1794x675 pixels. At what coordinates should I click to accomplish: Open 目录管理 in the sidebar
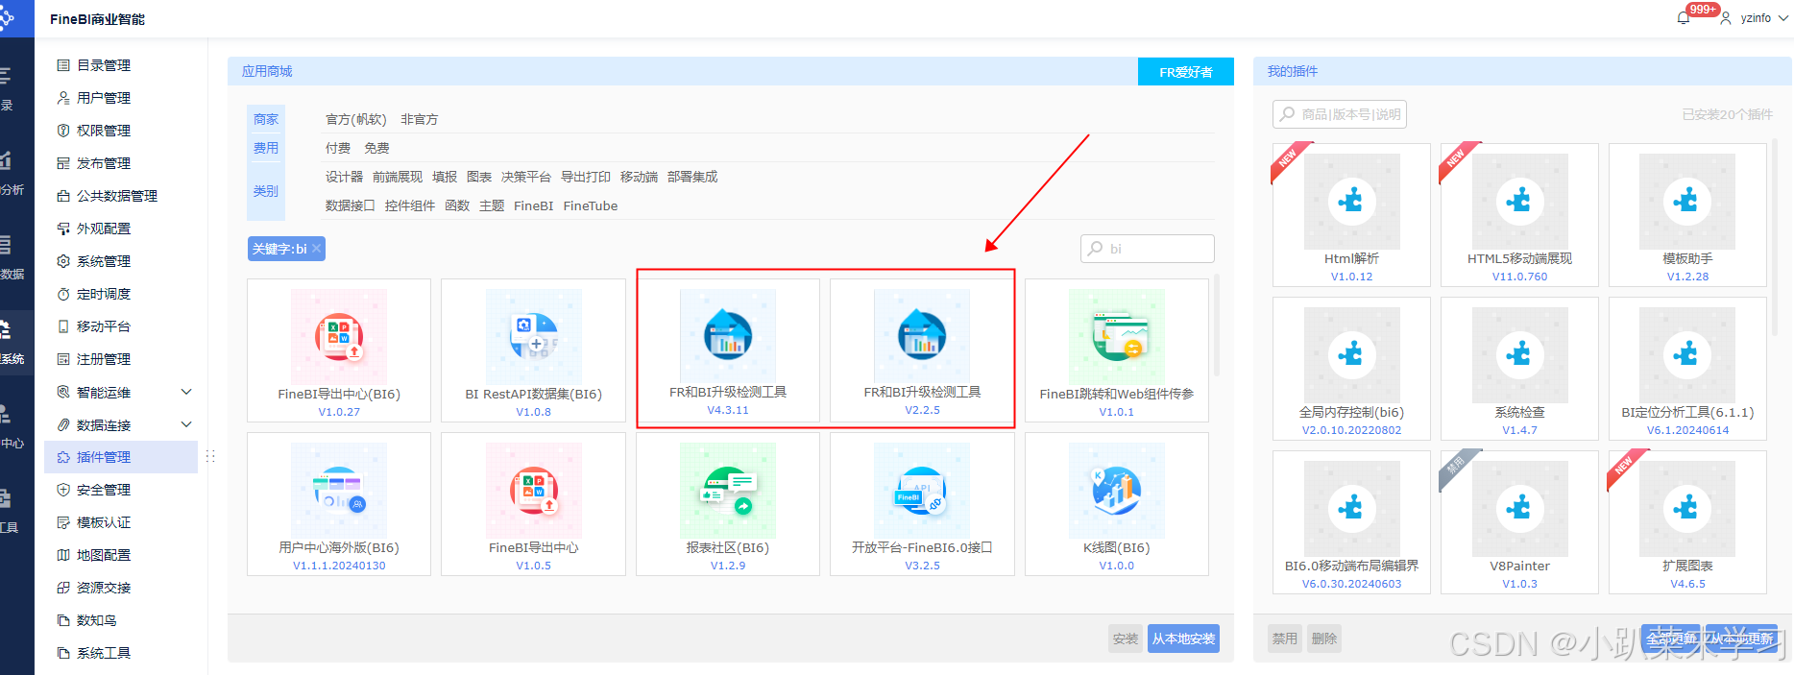pos(103,65)
